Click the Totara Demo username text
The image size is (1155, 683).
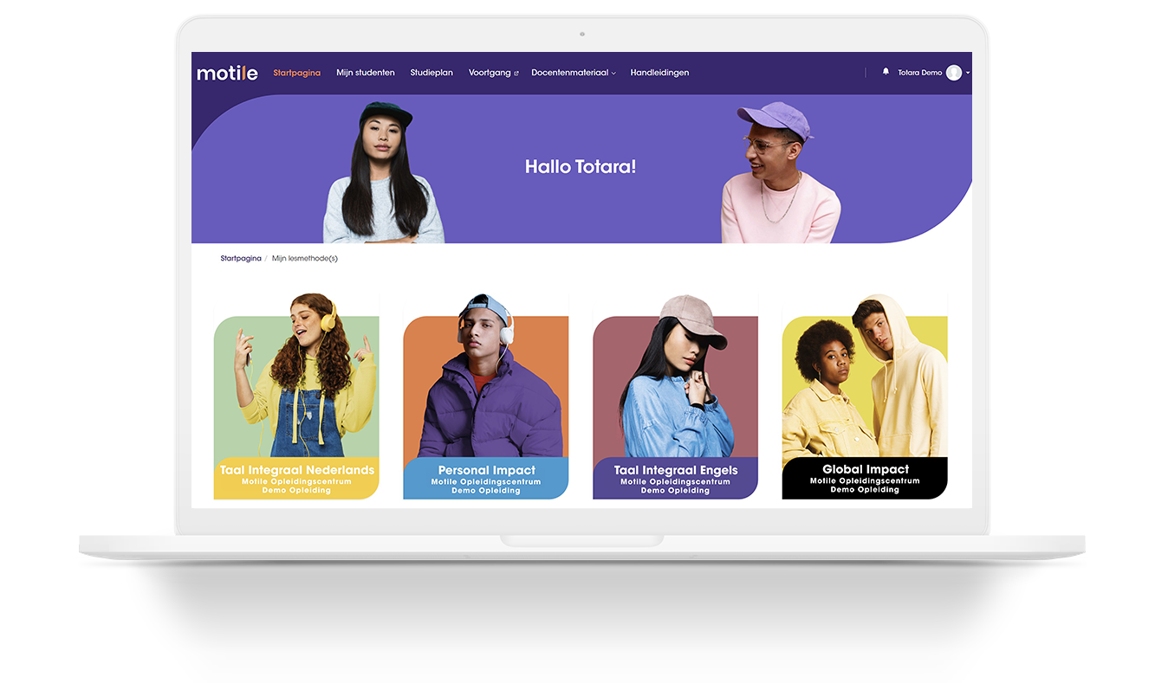click(919, 73)
